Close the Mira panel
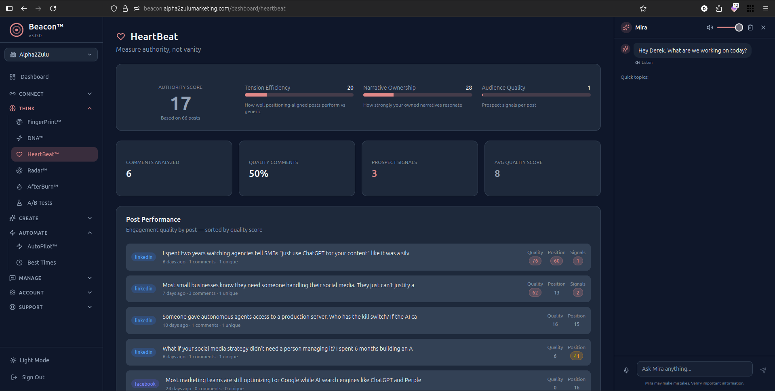 763,27
